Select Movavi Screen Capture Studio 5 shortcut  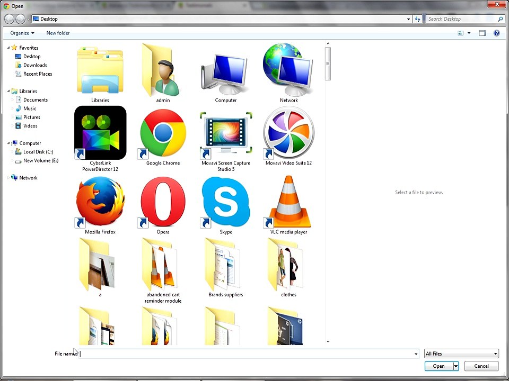tap(226, 133)
